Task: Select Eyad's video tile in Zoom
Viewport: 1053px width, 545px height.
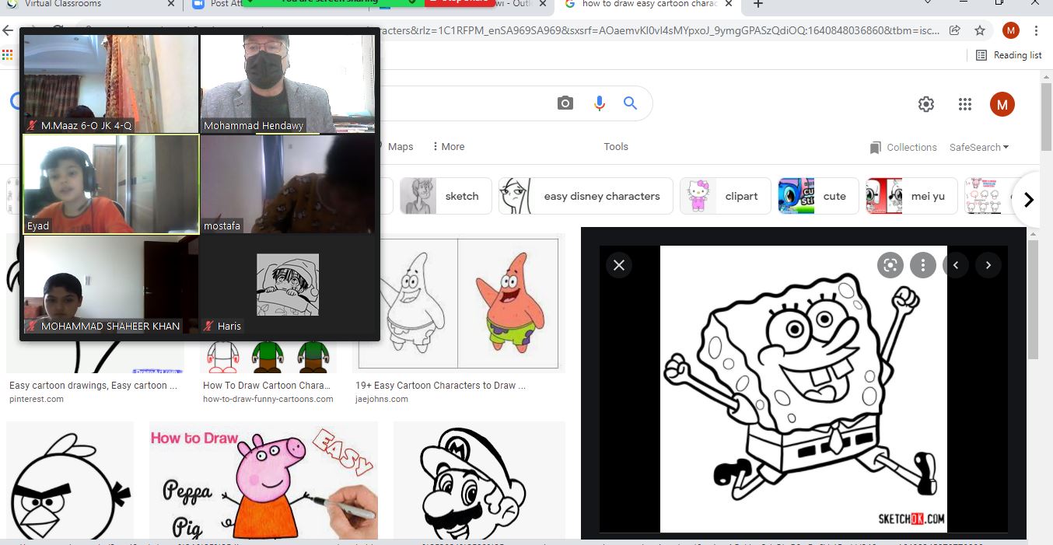Action: pyautogui.click(x=111, y=184)
